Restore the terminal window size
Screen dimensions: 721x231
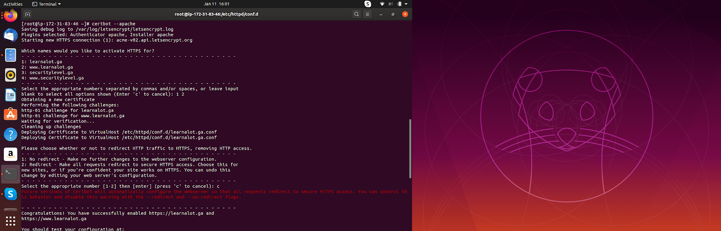pos(393,14)
